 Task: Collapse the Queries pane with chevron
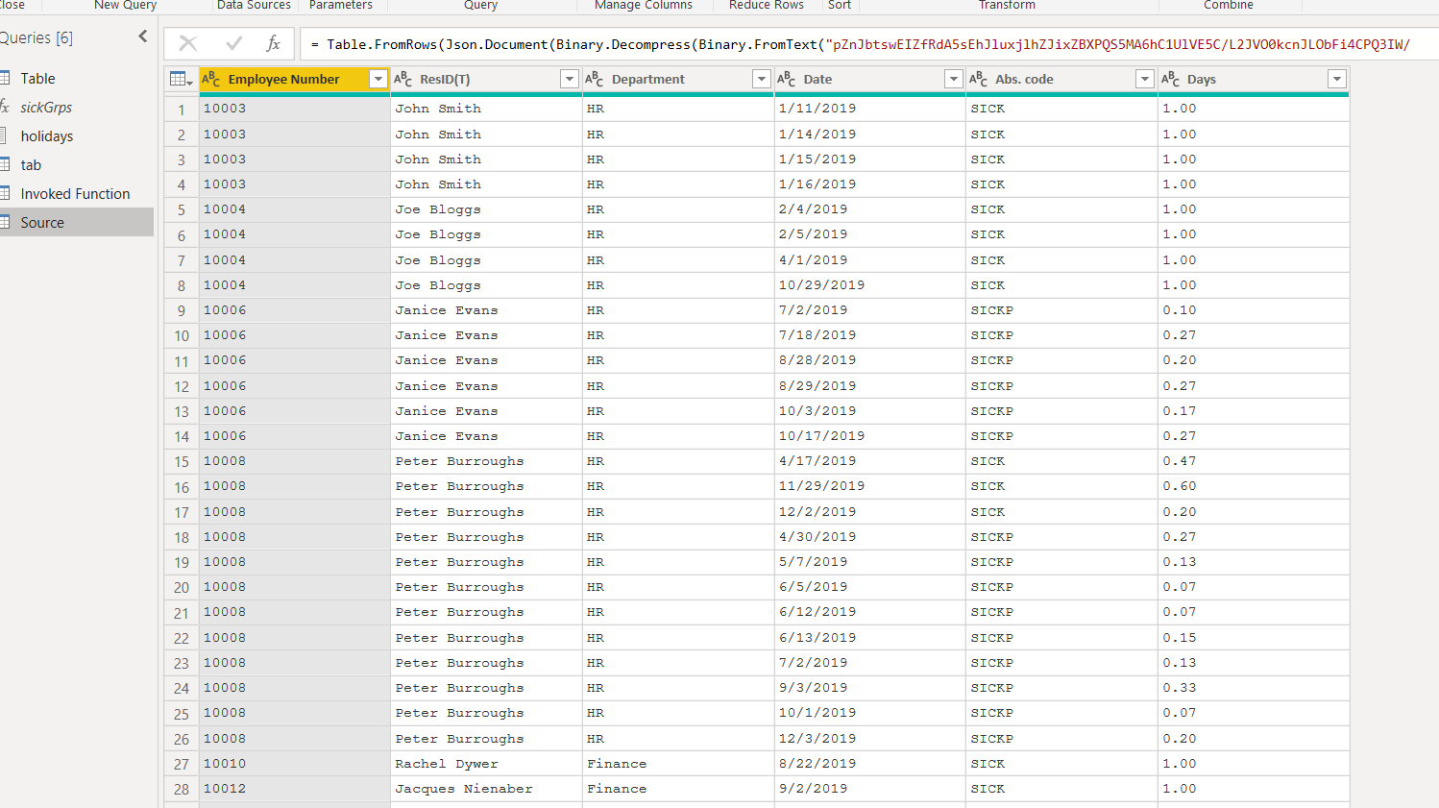click(143, 37)
